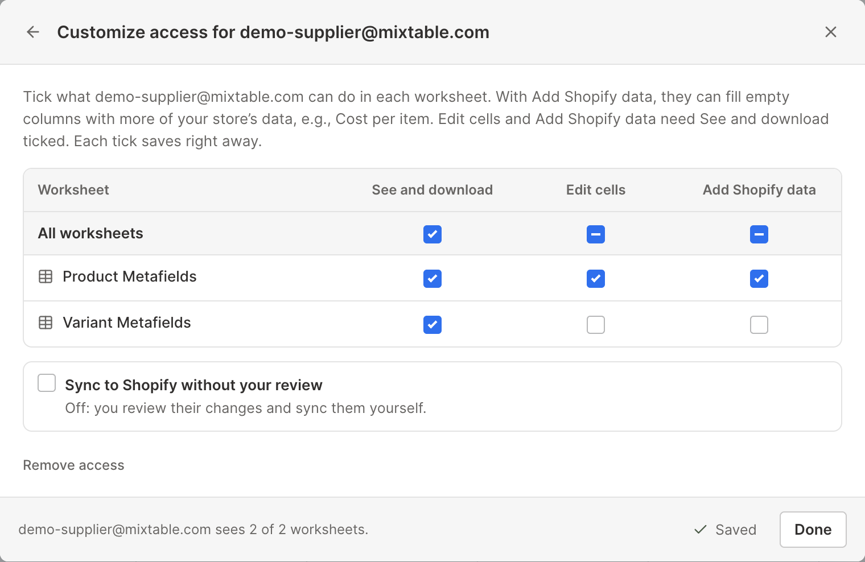865x562 pixels.
Task: Click the 'Off: you review their changes' description
Action: point(245,408)
